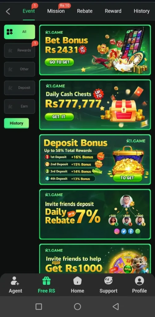Image resolution: width=155 pixels, height=317 pixels.
Task: Open the Profile icon
Action: click(139, 280)
